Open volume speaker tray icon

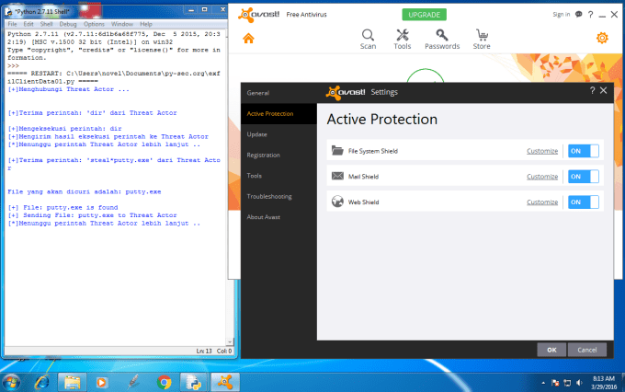(x=579, y=383)
